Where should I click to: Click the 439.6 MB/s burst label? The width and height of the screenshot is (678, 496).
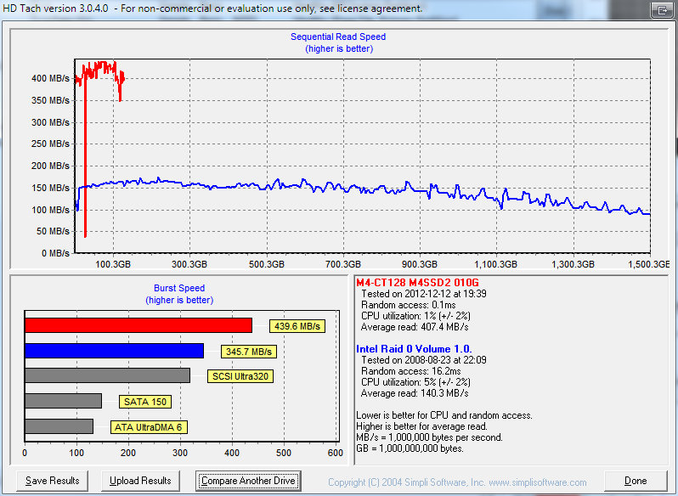297,326
